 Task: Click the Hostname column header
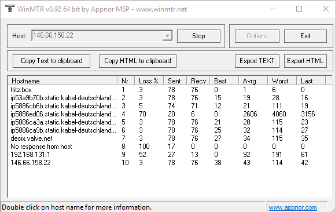tap(63, 81)
